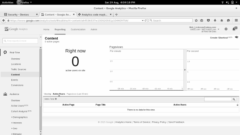Open the Firefox application menu dropdown
Viewport: 240px width, 135px height.
click(x=25, y=2)
